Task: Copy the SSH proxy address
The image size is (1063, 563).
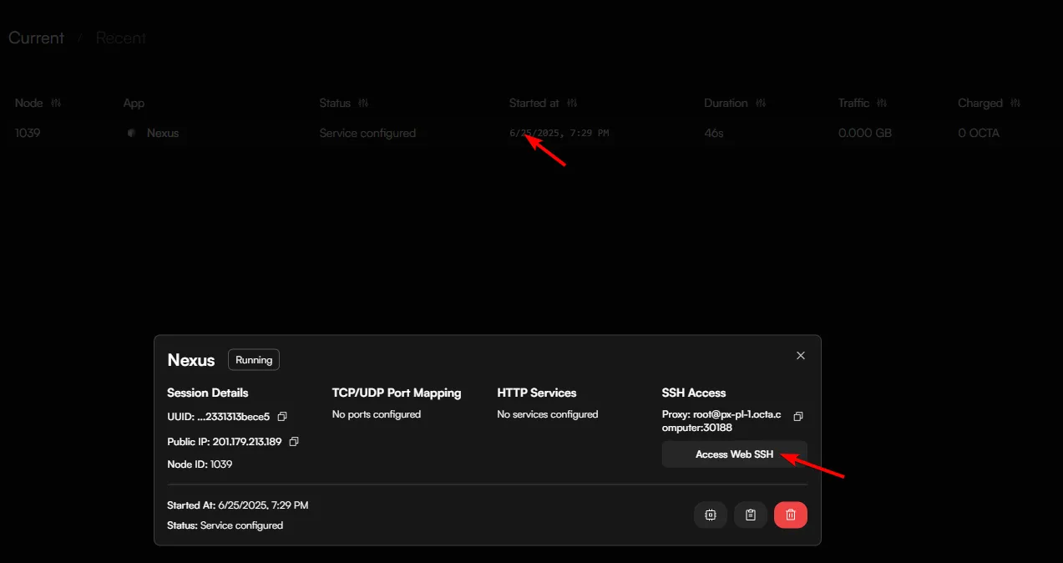Action: click(798, 416)
